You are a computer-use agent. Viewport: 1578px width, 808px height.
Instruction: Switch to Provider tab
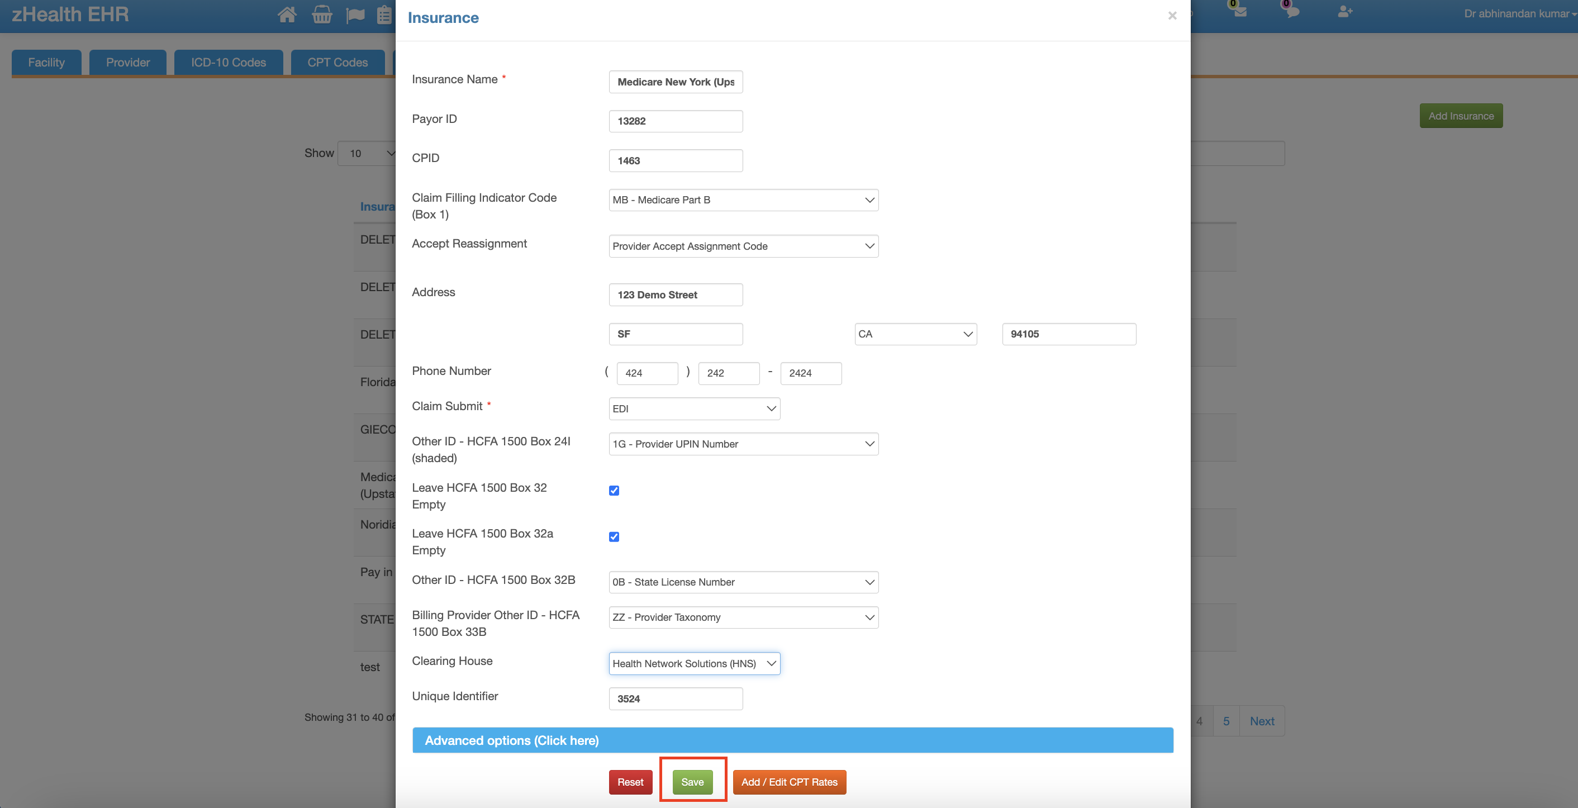(127, 63)
